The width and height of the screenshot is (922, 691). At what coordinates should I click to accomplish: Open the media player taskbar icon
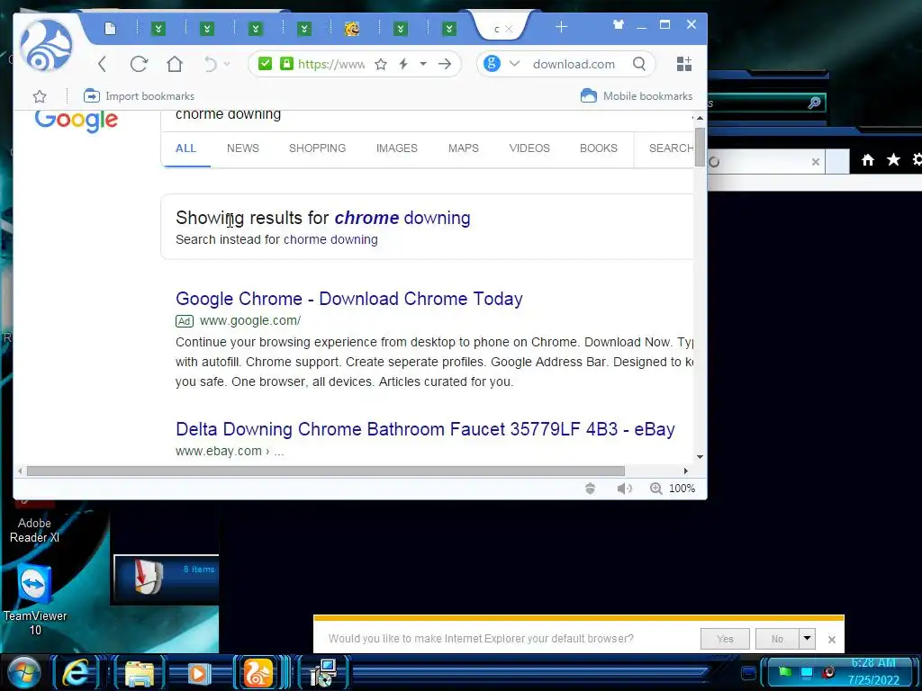tap(199, 673)
